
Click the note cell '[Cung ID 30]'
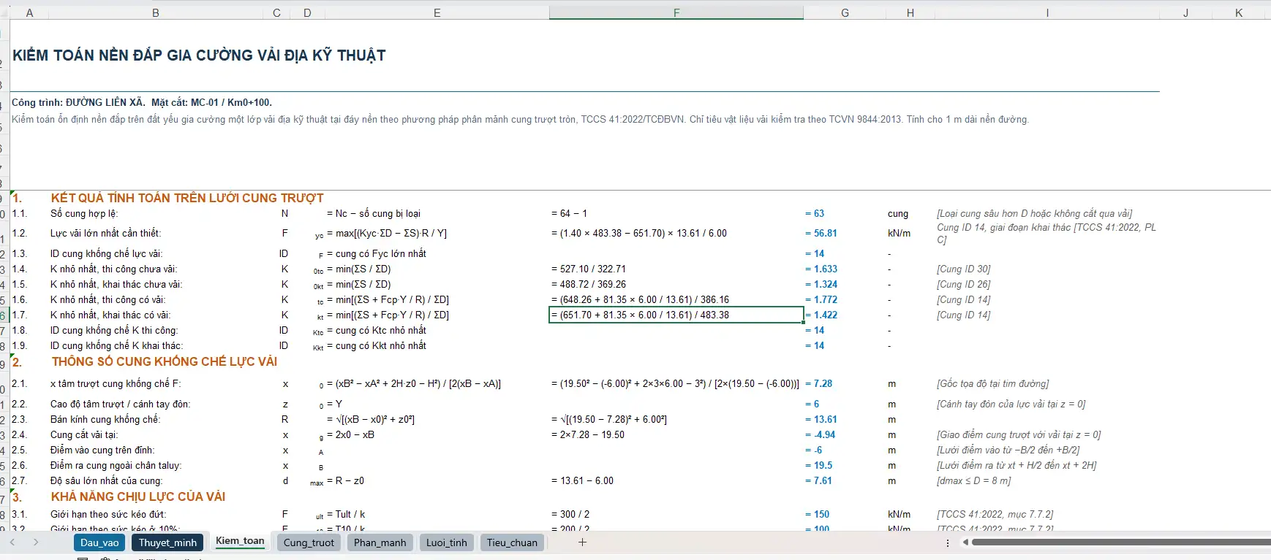pyautogui.click(x=964, y=269)
